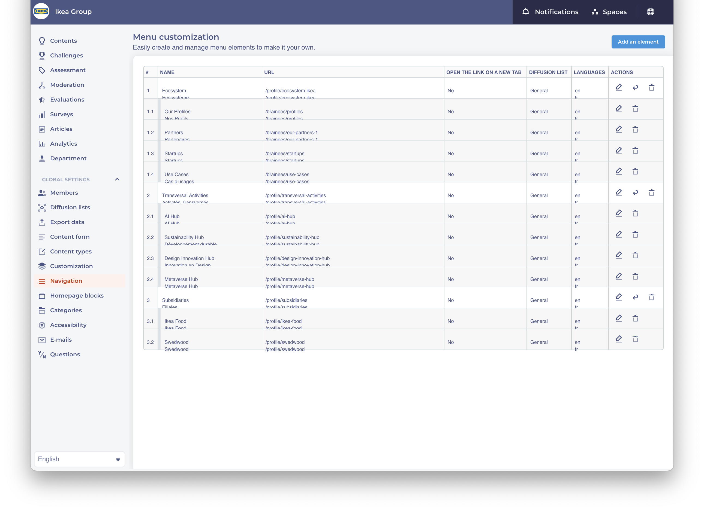Collapse the Global Settings section
This screenshot has width=704, height=511.
117,179
